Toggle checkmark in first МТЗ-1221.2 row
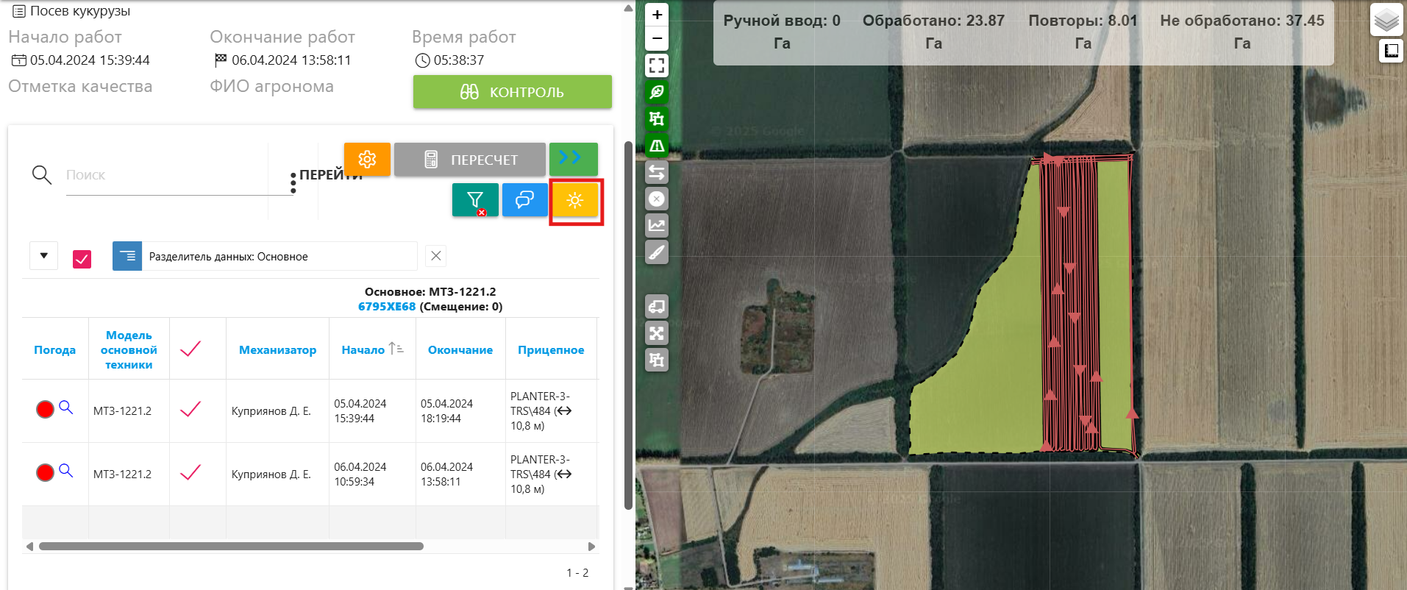This screenshot has width=1407, height=590. tap(190, 410)
